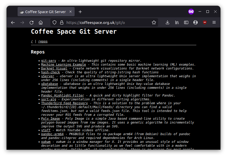Open Thunderbird Feed Recovery repository
Viewport: 227px width, 157px height.
coord(64,103)
